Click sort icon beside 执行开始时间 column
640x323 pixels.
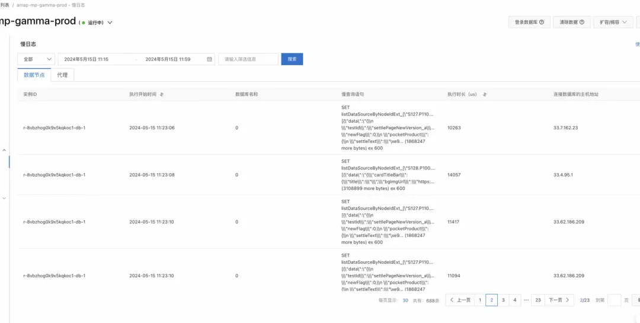point(162,94)
